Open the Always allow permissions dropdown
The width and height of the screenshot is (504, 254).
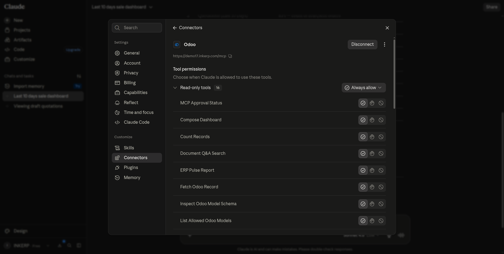click(x=364, y=88)
